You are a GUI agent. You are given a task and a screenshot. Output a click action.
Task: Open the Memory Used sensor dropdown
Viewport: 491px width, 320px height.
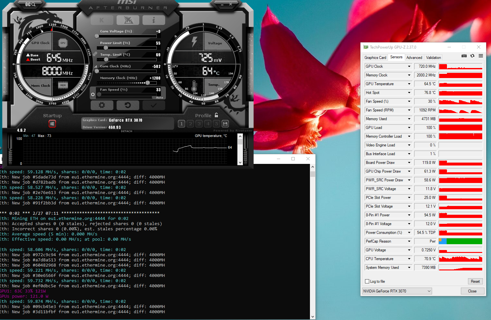click(409, 119)
